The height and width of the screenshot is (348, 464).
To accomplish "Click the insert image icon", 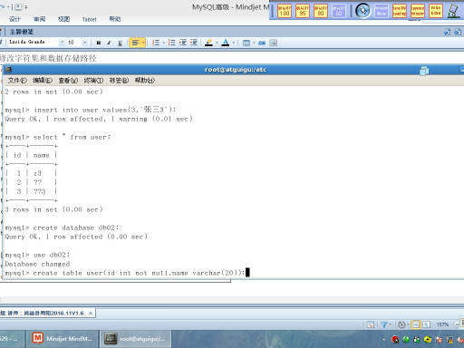I will [x=273, y=43].
